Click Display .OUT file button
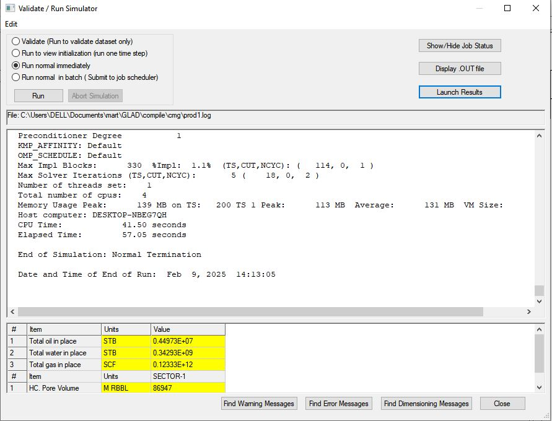552x421 pixels. click(x=460, y=69)
